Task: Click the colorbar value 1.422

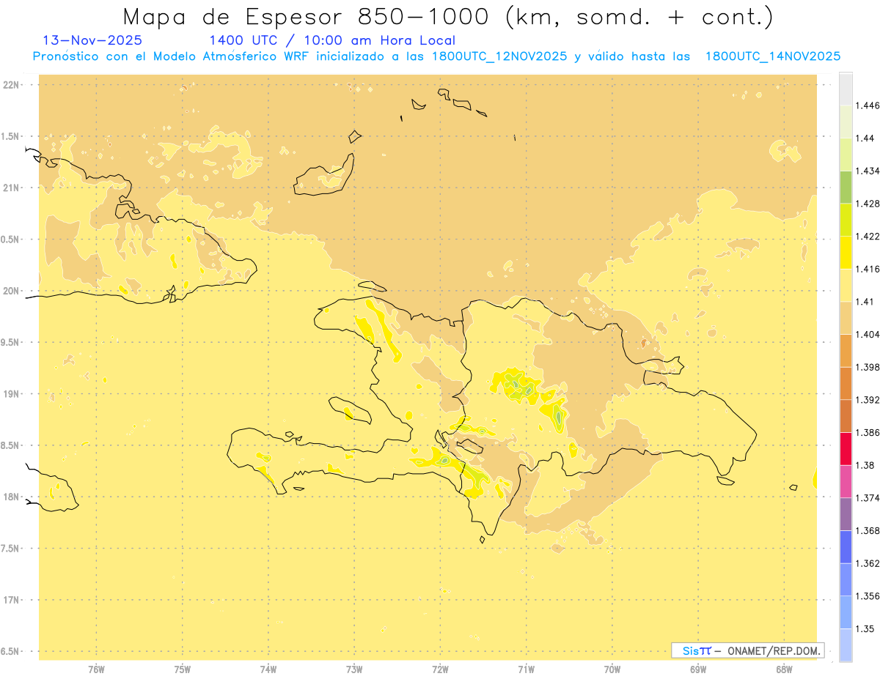Action: (868, 236)
